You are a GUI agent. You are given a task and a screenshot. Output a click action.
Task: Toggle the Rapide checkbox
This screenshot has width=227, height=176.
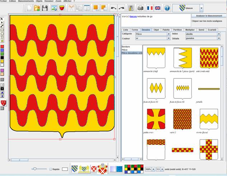pyautogui.click(x=51, y=169)
